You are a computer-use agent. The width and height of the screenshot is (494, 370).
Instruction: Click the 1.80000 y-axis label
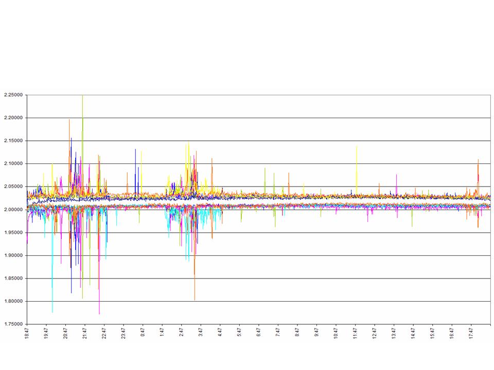[x=13, y=302]
